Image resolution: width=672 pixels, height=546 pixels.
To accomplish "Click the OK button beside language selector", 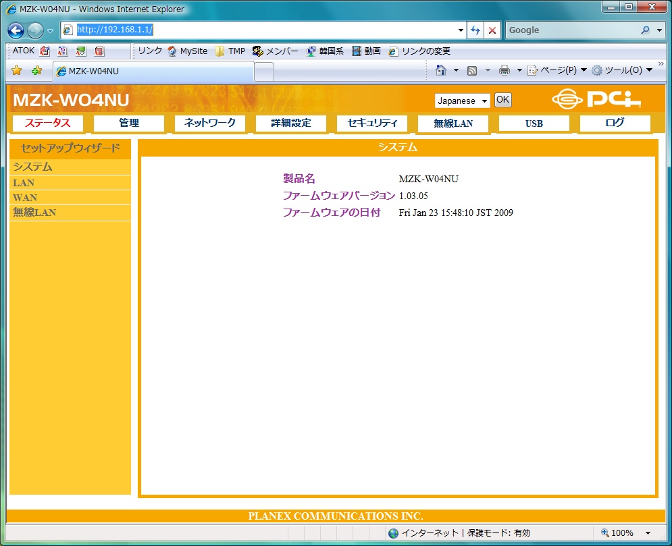I will point(502,100).
